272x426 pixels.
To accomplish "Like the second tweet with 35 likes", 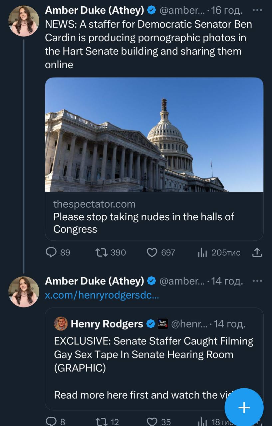I will pos(152,422).
